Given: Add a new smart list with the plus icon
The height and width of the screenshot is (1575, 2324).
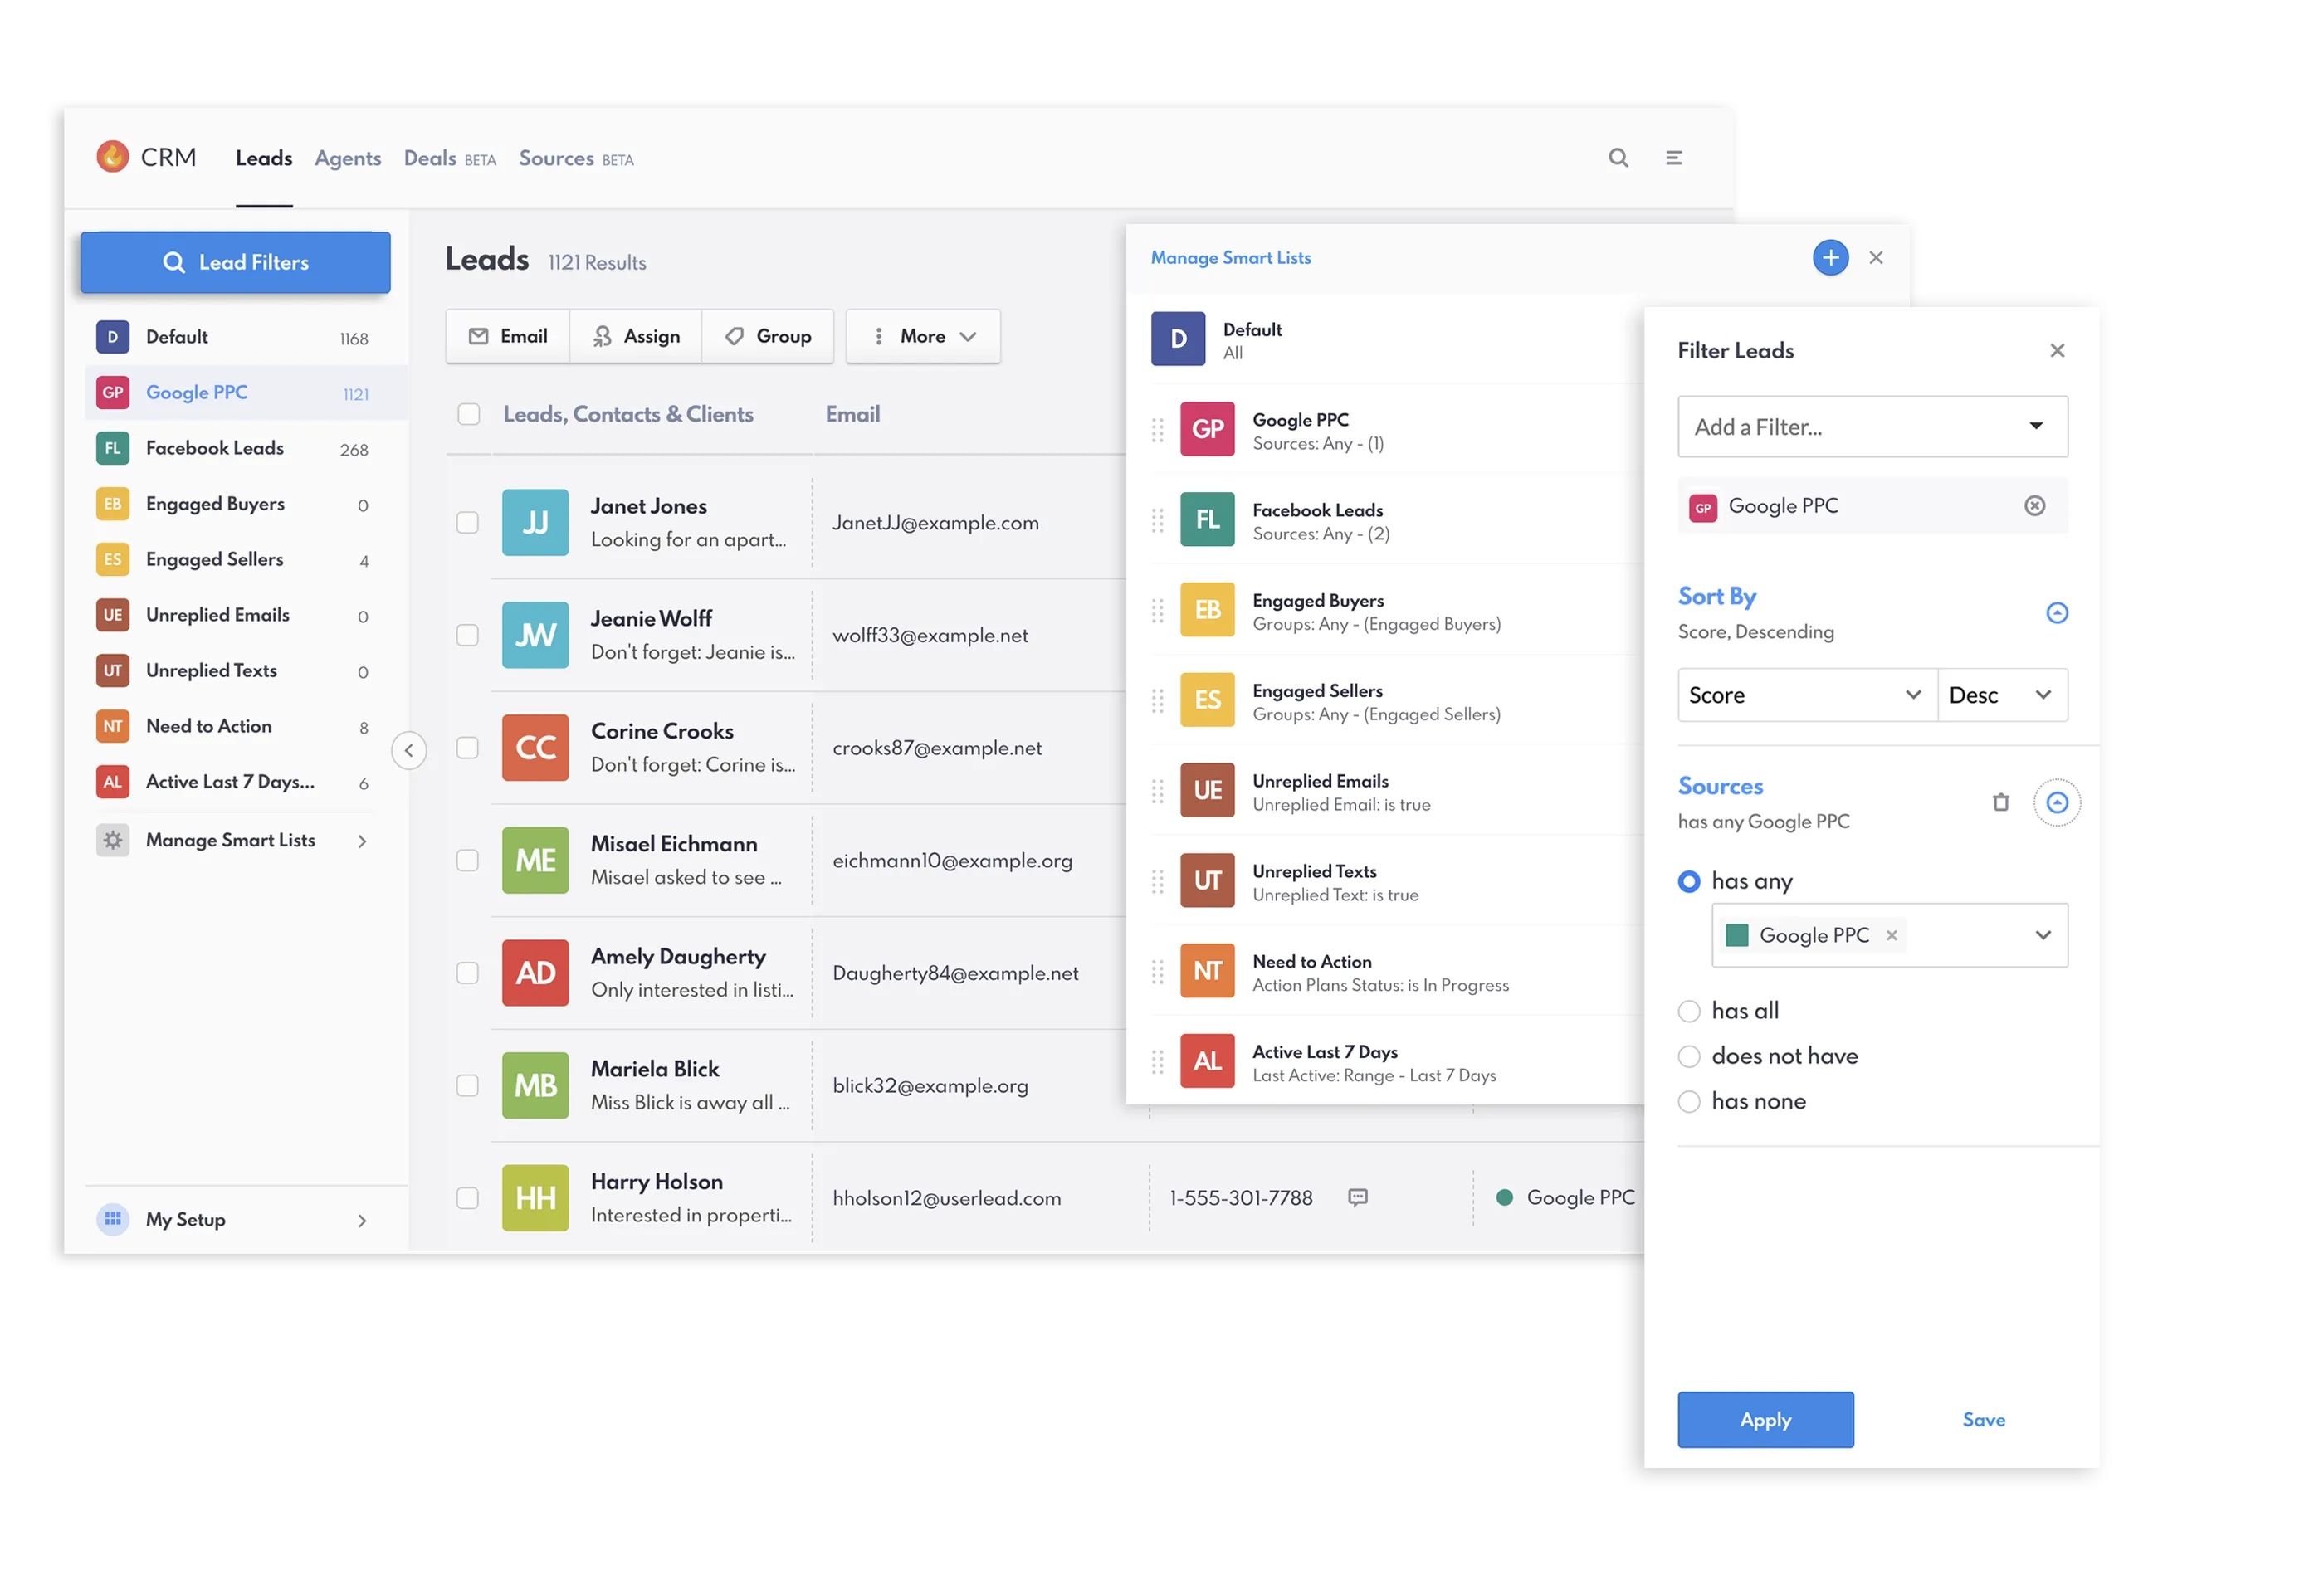Looking at the screenshot, I should click(1830, 257).
